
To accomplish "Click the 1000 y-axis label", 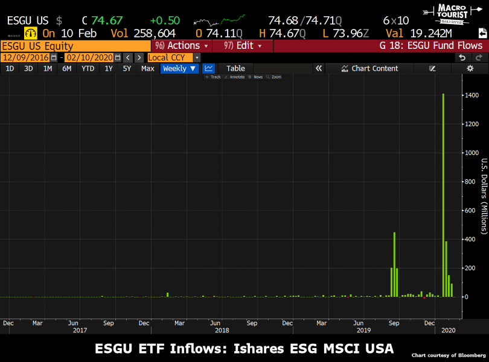I will point(471,153).
